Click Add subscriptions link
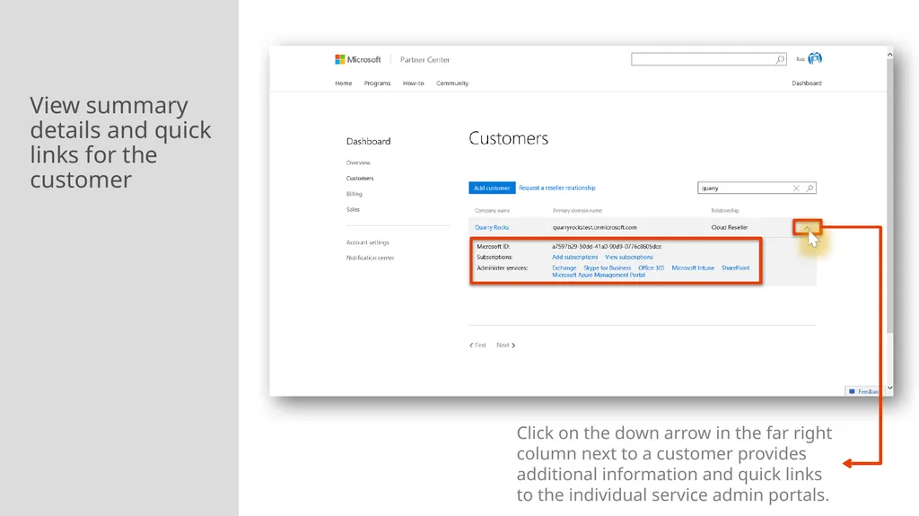Screen dimensions: 919x516 click(575, 257)
